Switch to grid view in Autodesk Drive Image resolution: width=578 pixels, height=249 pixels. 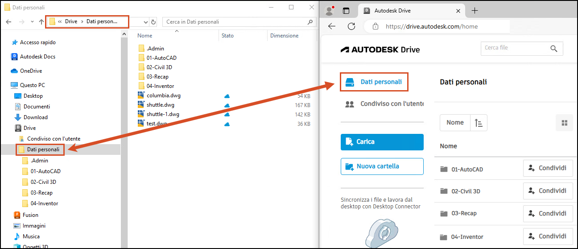pos(564,123)
